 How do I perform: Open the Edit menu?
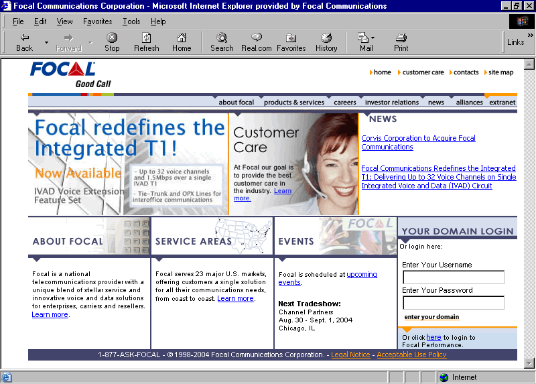[40, 21]
